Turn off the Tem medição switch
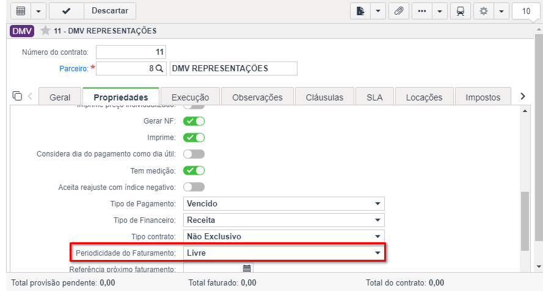The image size is (543, 291). coord(194,170)
